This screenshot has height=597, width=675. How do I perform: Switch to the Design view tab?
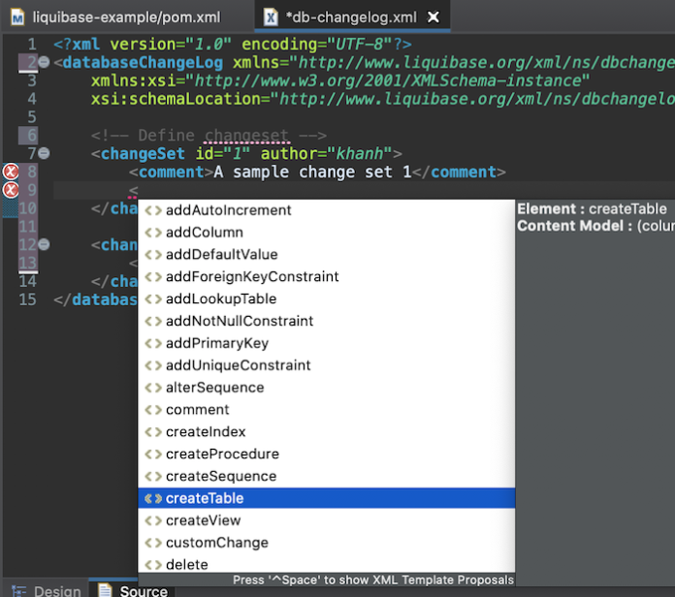(46, 590)
